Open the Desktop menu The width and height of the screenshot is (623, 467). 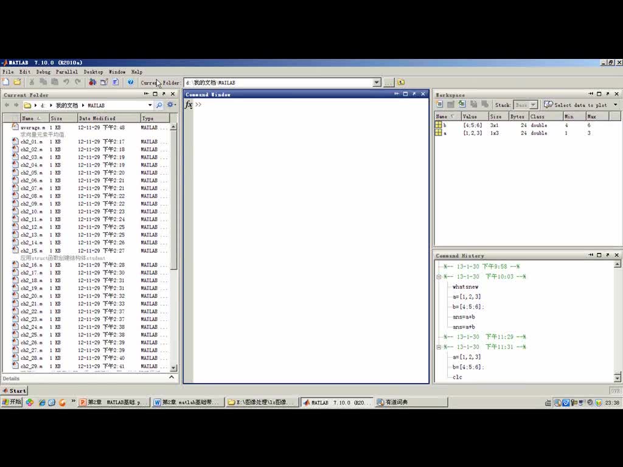tap(93, 72)
